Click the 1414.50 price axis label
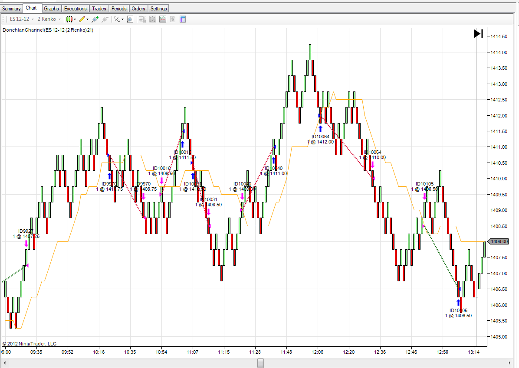This screenshot has width=519, height=368. click(x=499, y=36)
